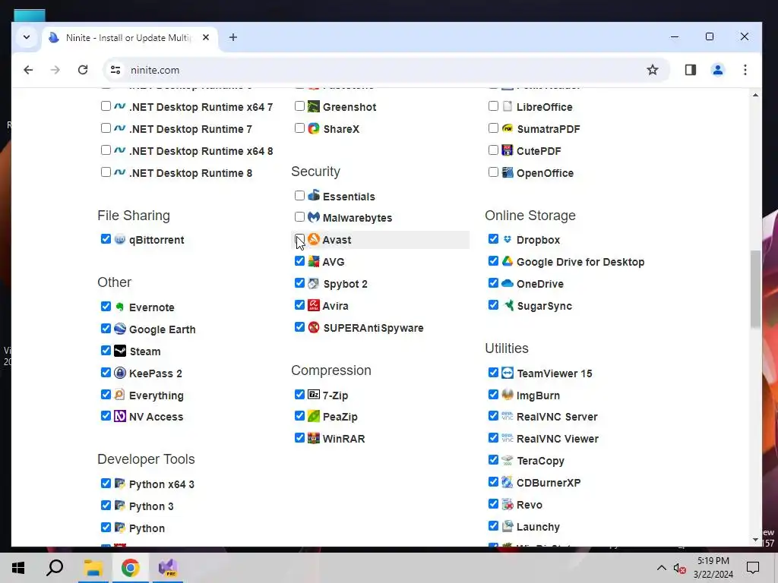Uncheck the Everything checkbox
Screen dimensions: 778x583
[106, 394]
